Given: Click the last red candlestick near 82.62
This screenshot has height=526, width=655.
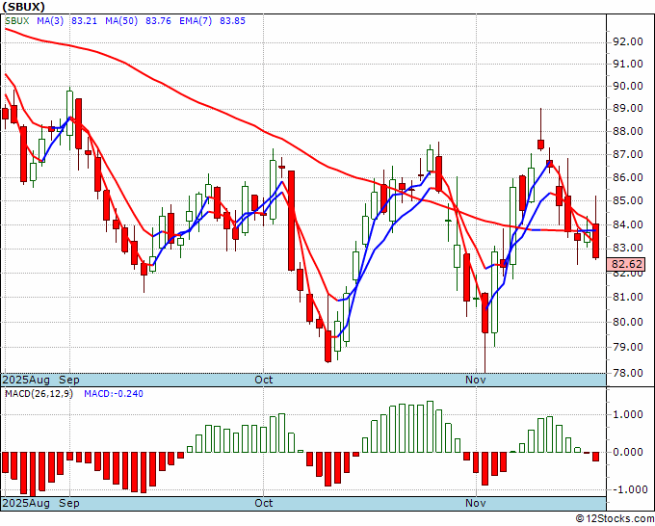Looking at the screenshot, I should coord(595,241).
